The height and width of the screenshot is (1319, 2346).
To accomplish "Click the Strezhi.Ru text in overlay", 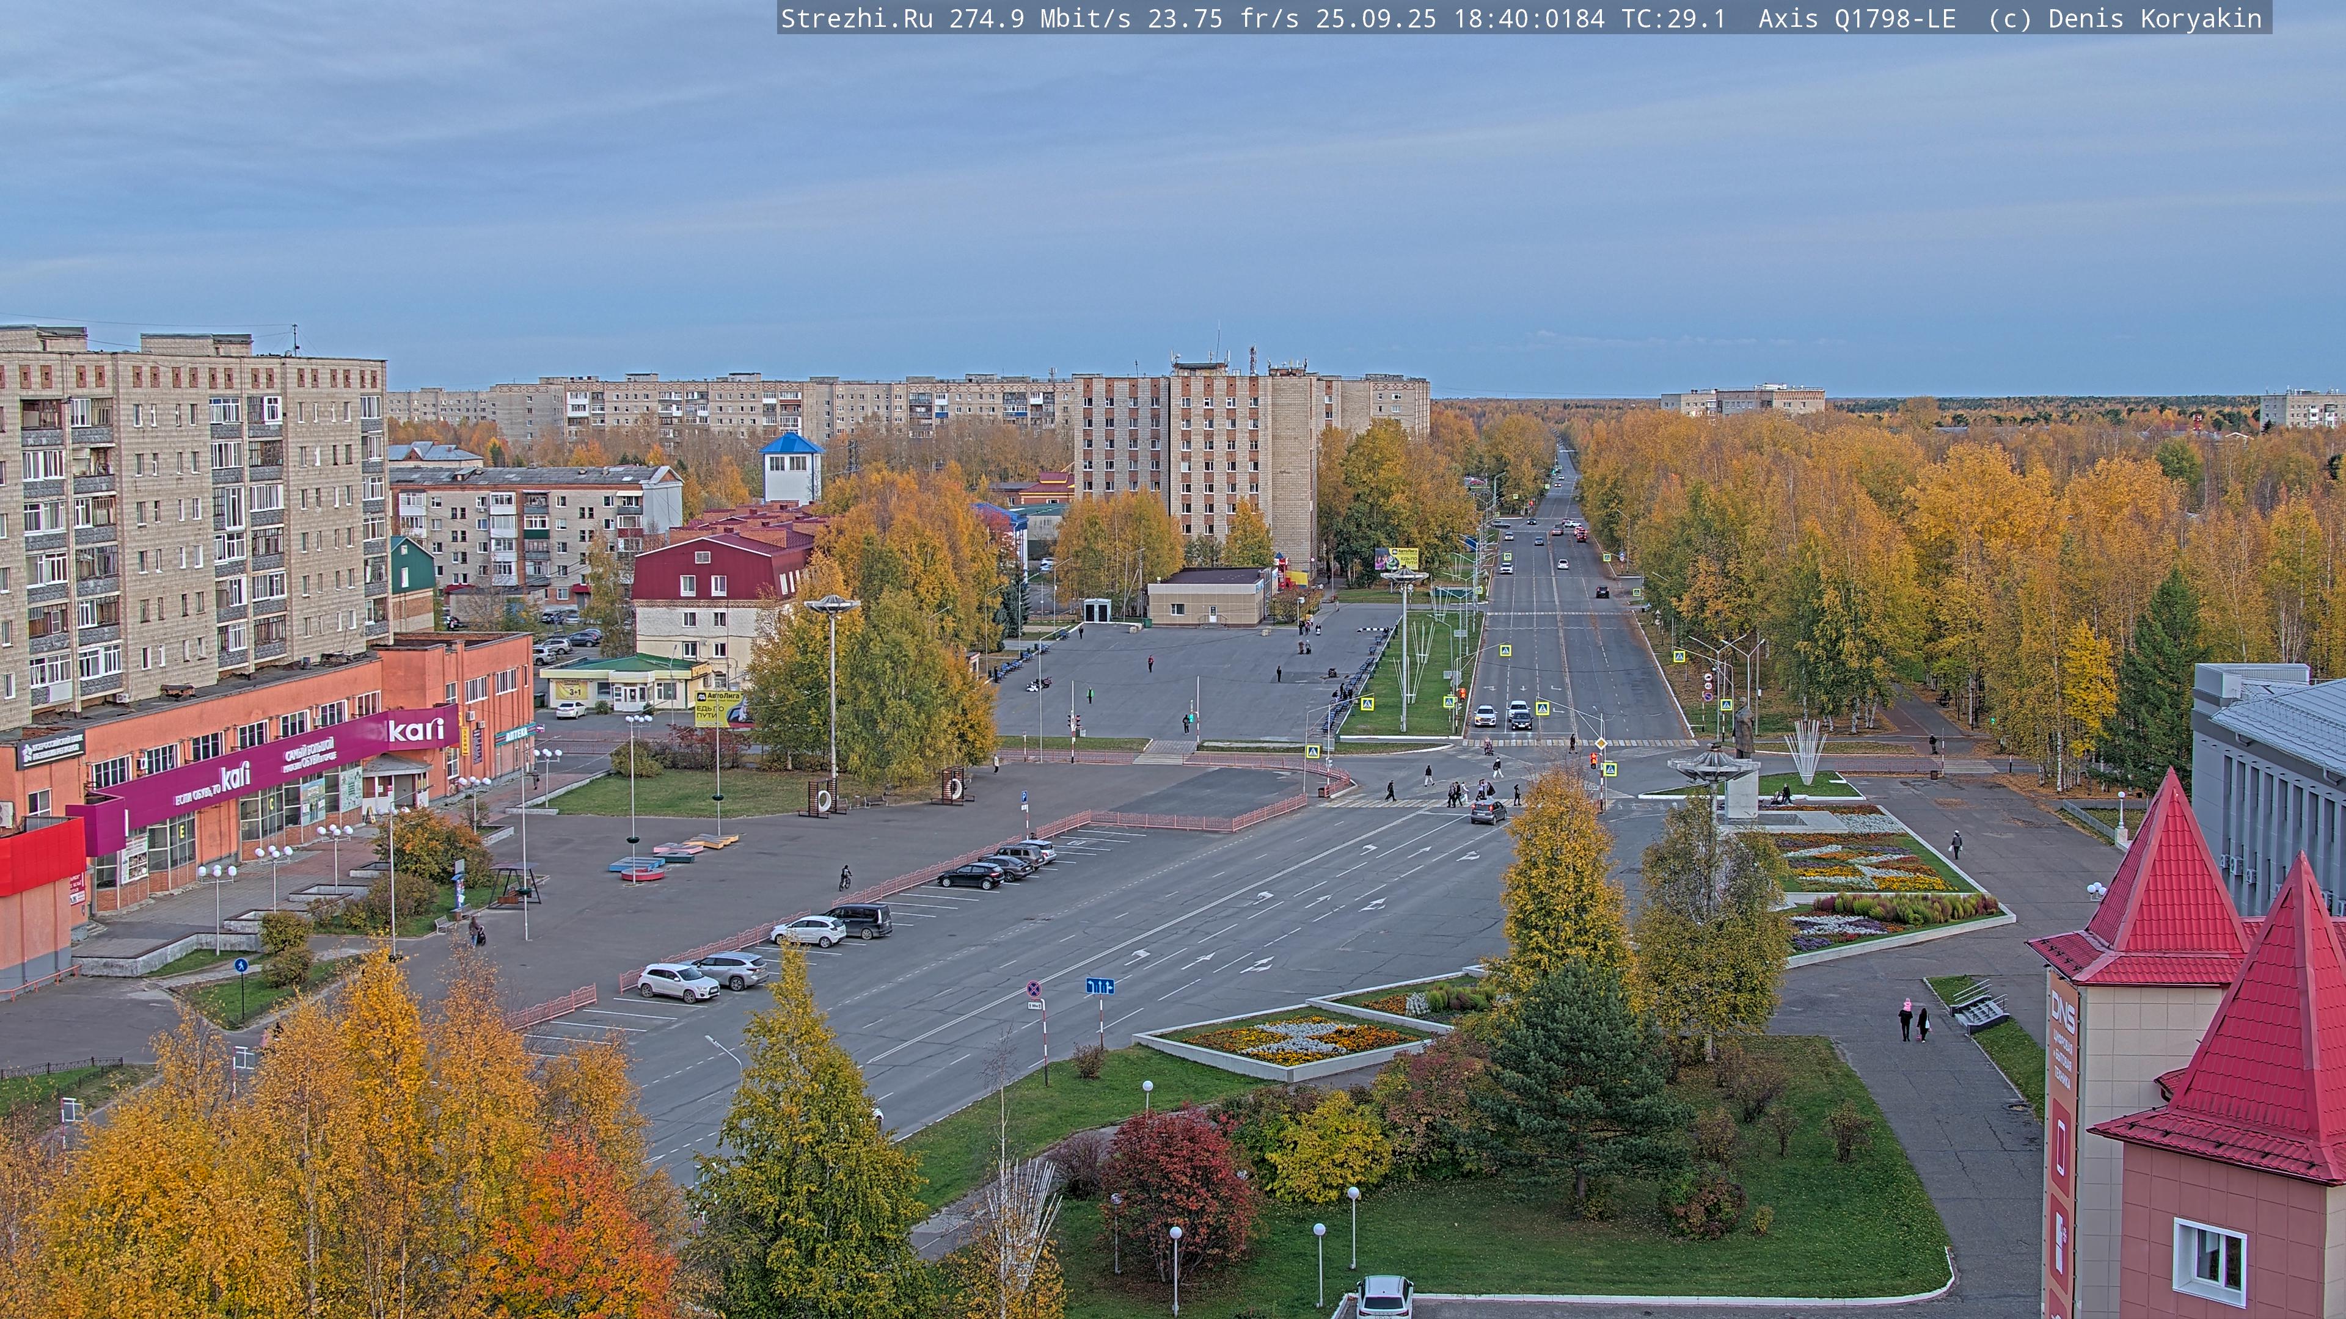I will click(x=856, y=18).
